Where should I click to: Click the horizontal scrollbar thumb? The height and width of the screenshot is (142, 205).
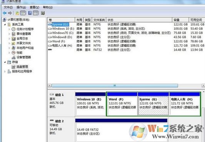point(115,86)
